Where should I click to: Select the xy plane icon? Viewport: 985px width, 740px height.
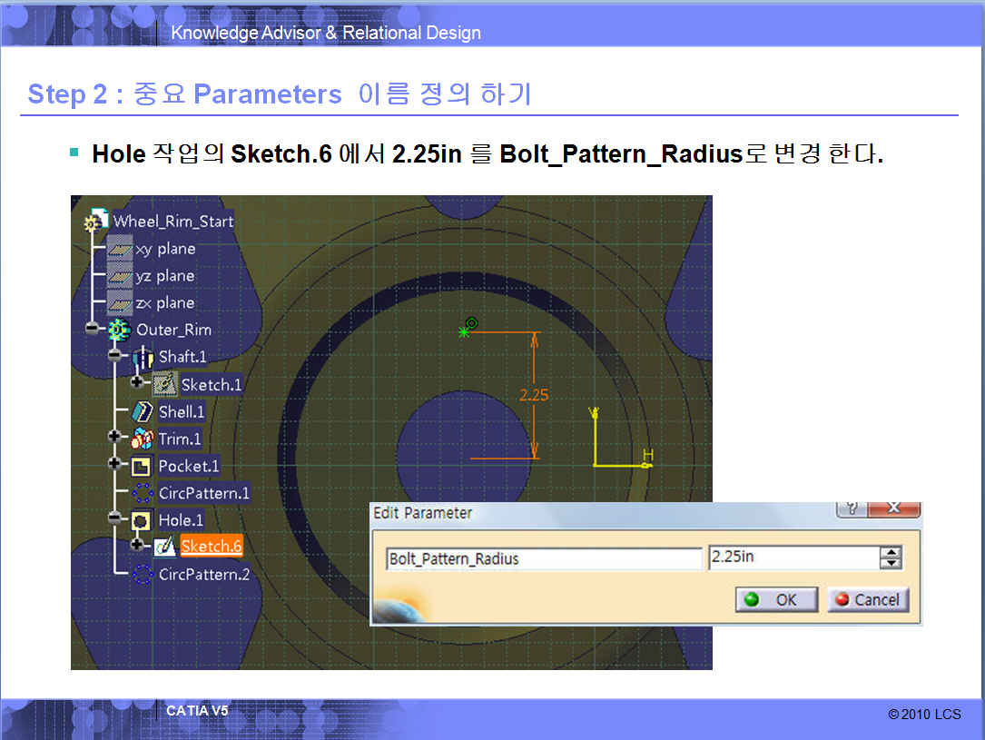120,249
